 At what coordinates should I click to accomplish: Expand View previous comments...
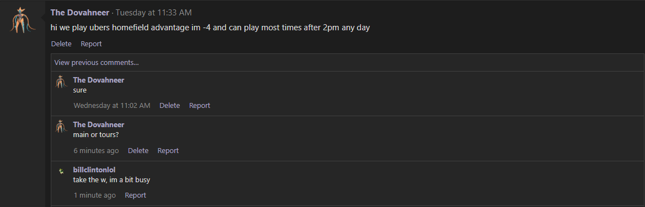pos(96,62)
